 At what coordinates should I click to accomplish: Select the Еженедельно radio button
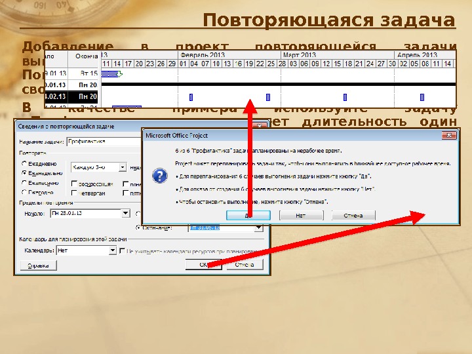click(x=24, y=173)
